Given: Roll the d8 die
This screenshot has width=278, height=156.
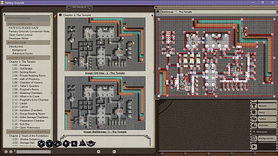Looking at the screenshot, I should 66,144.
